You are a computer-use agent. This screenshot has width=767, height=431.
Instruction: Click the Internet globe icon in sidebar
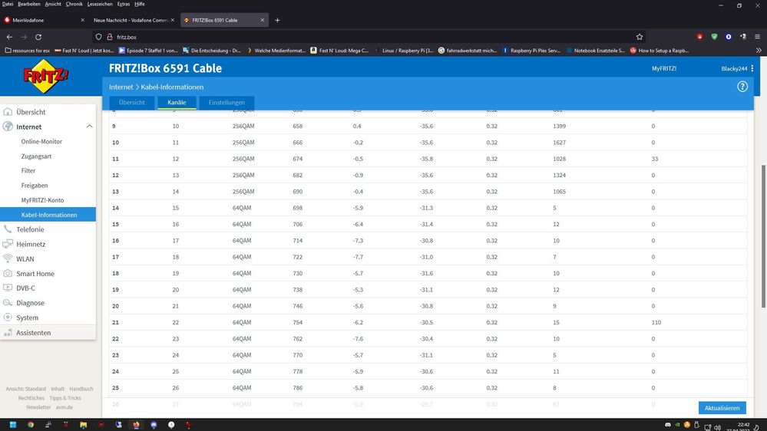(x=8, y=127)
